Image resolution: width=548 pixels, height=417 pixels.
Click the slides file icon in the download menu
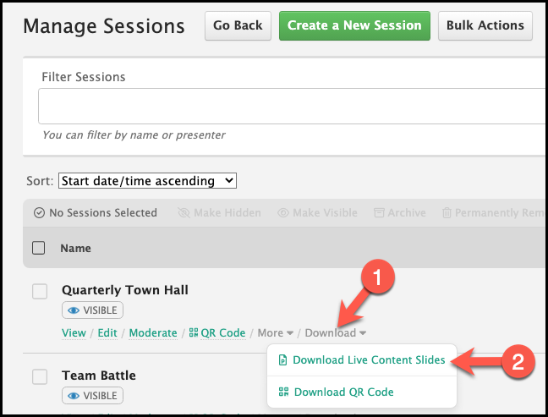pyautogui.click(x=282, y=359)
